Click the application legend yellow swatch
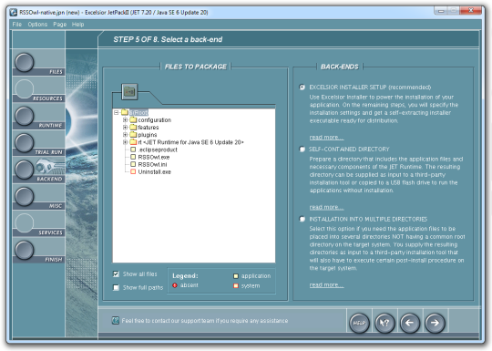The image size is (492, 351). point(236,276)
